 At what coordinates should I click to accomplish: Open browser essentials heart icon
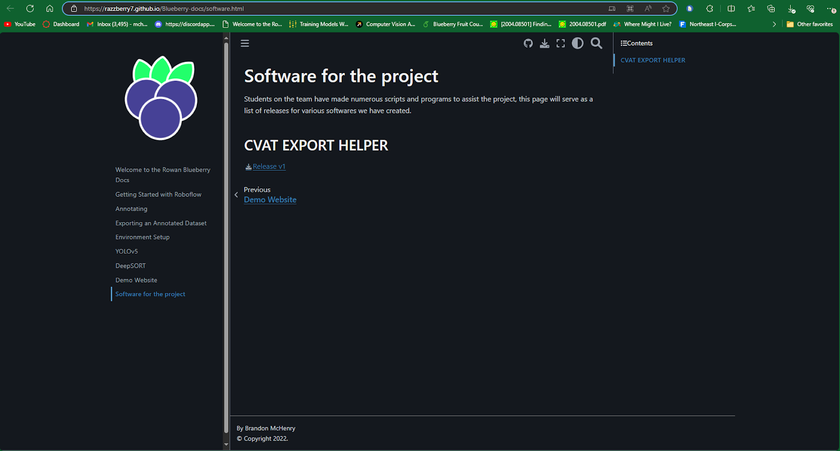pyautogui.click(x=811, y=9)
